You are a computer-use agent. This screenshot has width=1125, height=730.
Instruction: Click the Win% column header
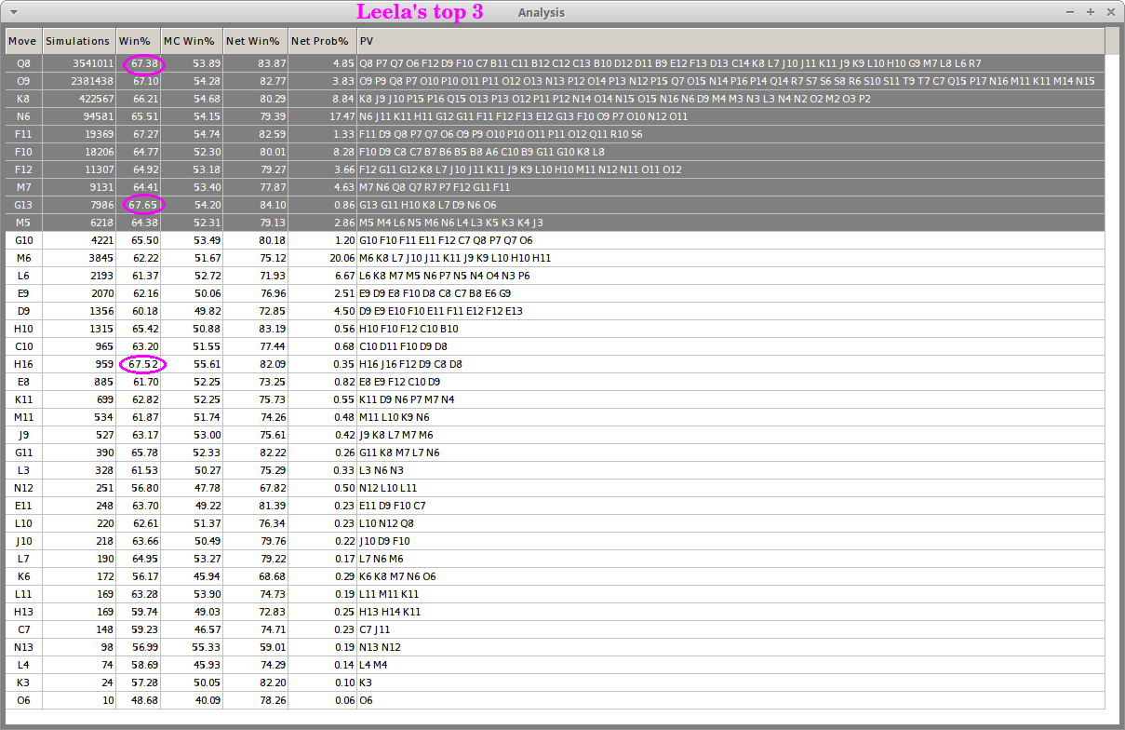[x=136, y=41]
